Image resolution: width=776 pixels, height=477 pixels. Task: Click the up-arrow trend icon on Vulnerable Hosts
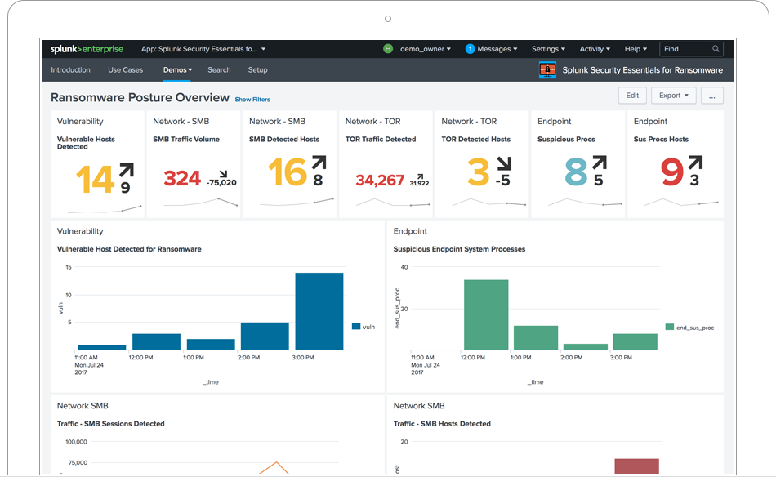[126, 170]
